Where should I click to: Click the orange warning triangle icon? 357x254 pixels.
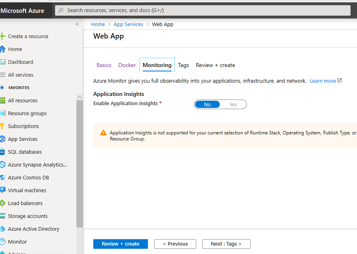(x=103, y=132)
